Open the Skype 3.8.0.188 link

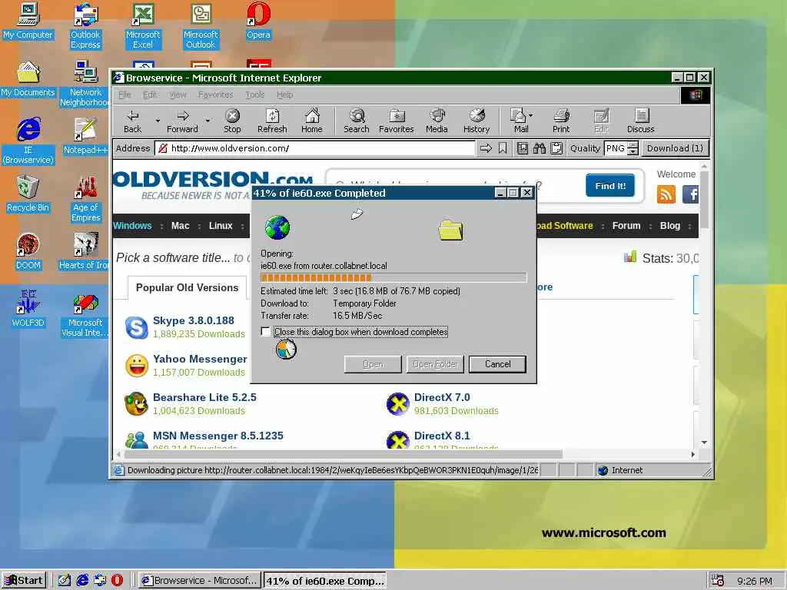point(193,320)
